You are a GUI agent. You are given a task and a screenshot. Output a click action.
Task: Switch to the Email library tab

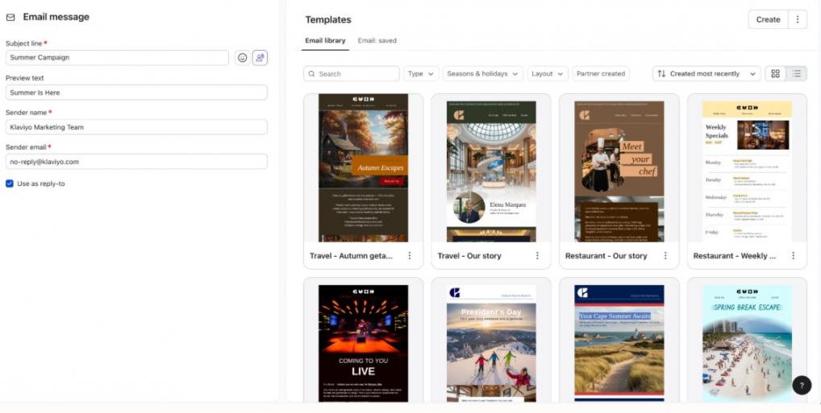click(325, 41)
